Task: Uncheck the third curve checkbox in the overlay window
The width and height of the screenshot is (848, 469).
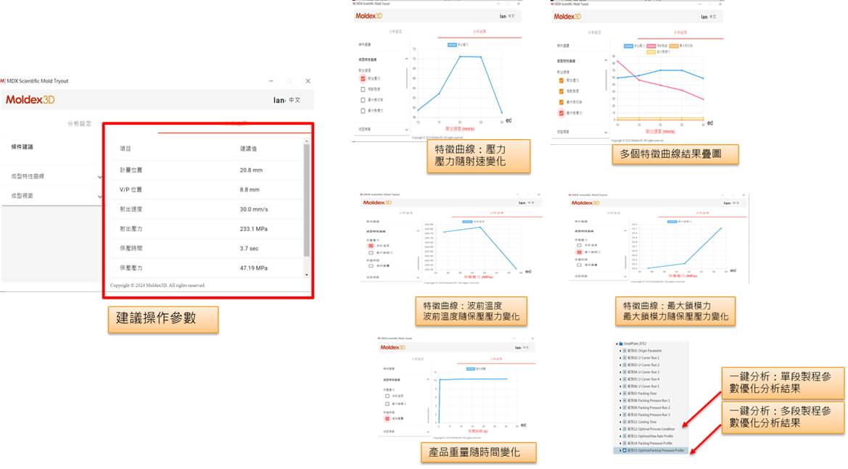Action: click(561, 102)
